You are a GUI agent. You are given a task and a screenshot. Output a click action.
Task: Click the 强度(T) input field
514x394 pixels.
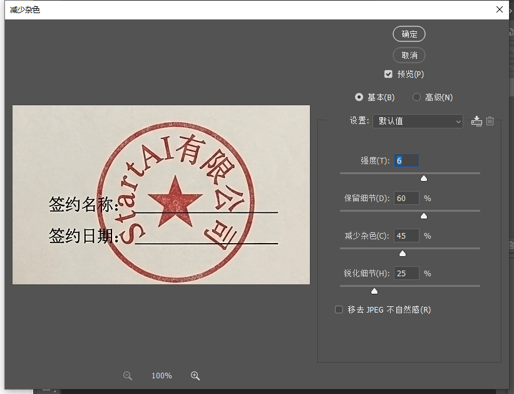(406, 160)
